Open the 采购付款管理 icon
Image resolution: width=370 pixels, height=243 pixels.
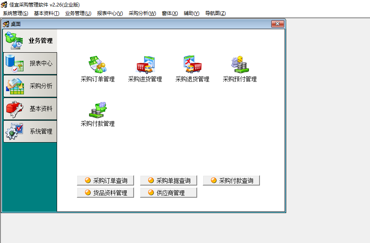(x=98, y=110)
